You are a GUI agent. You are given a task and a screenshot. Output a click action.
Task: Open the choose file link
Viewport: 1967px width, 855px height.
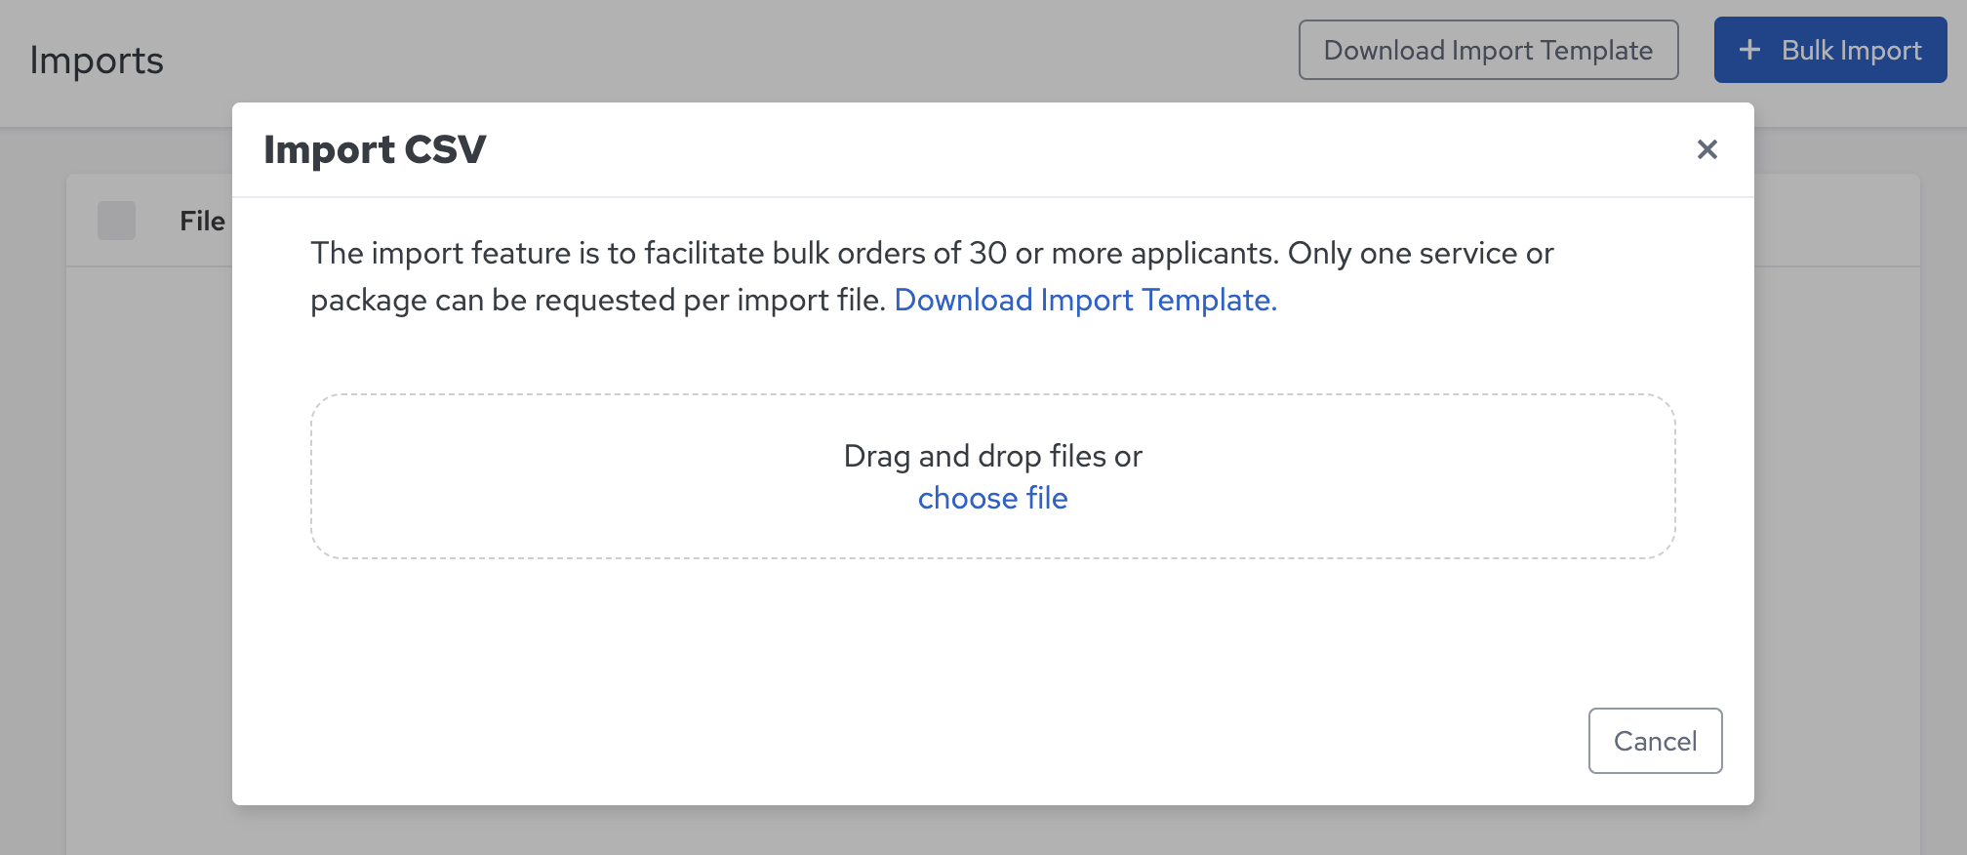(x=992, y=498)
